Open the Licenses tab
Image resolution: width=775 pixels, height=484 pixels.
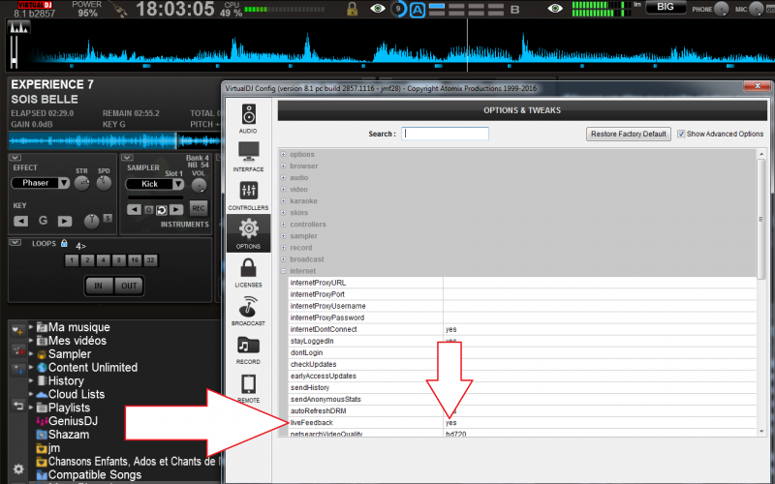(248, 272)
